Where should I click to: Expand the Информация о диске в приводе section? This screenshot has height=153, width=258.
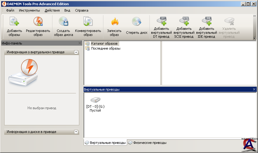click(x=76, y=132)
